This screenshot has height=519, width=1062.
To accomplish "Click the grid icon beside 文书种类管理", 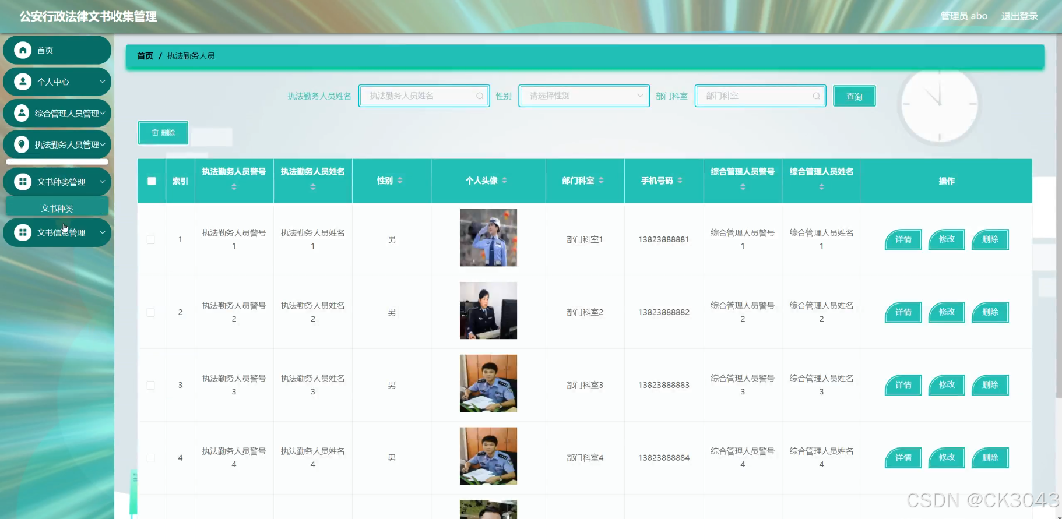I will (x=22, y=182).
